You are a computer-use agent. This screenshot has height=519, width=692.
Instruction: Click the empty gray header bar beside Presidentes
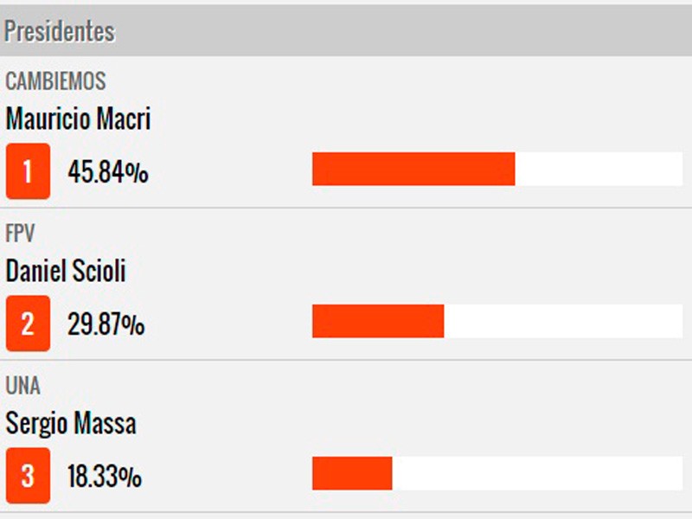pyautogui.click(x=407, y=32)
